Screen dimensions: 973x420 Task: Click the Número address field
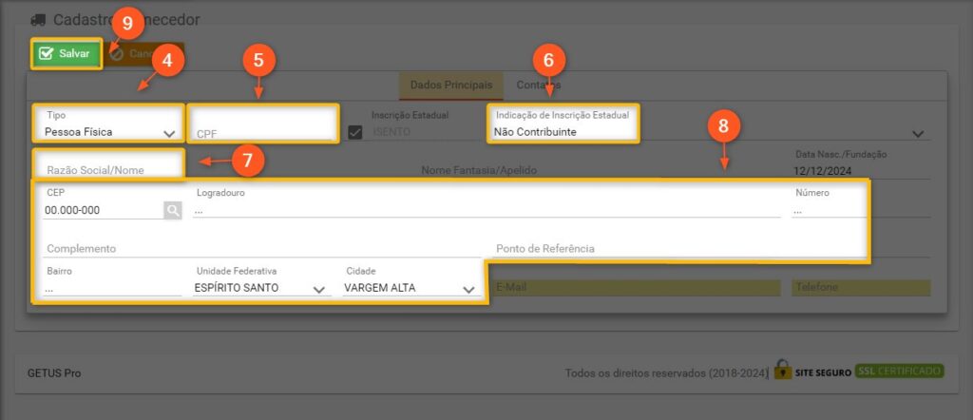[x=829, y=210]
